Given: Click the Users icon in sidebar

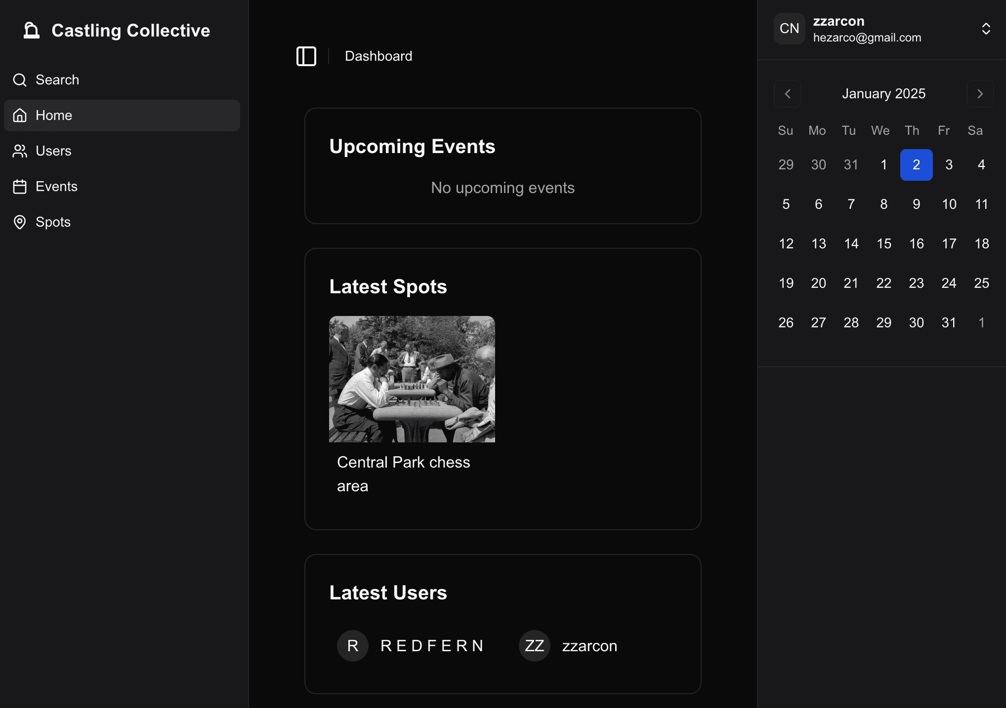Looking at the screenshot, I should tap(21, 151).
